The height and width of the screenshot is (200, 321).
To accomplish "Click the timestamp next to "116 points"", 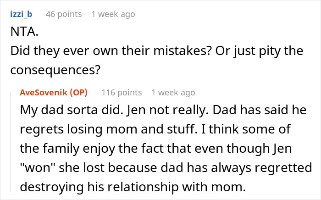I will pos(173,92).
